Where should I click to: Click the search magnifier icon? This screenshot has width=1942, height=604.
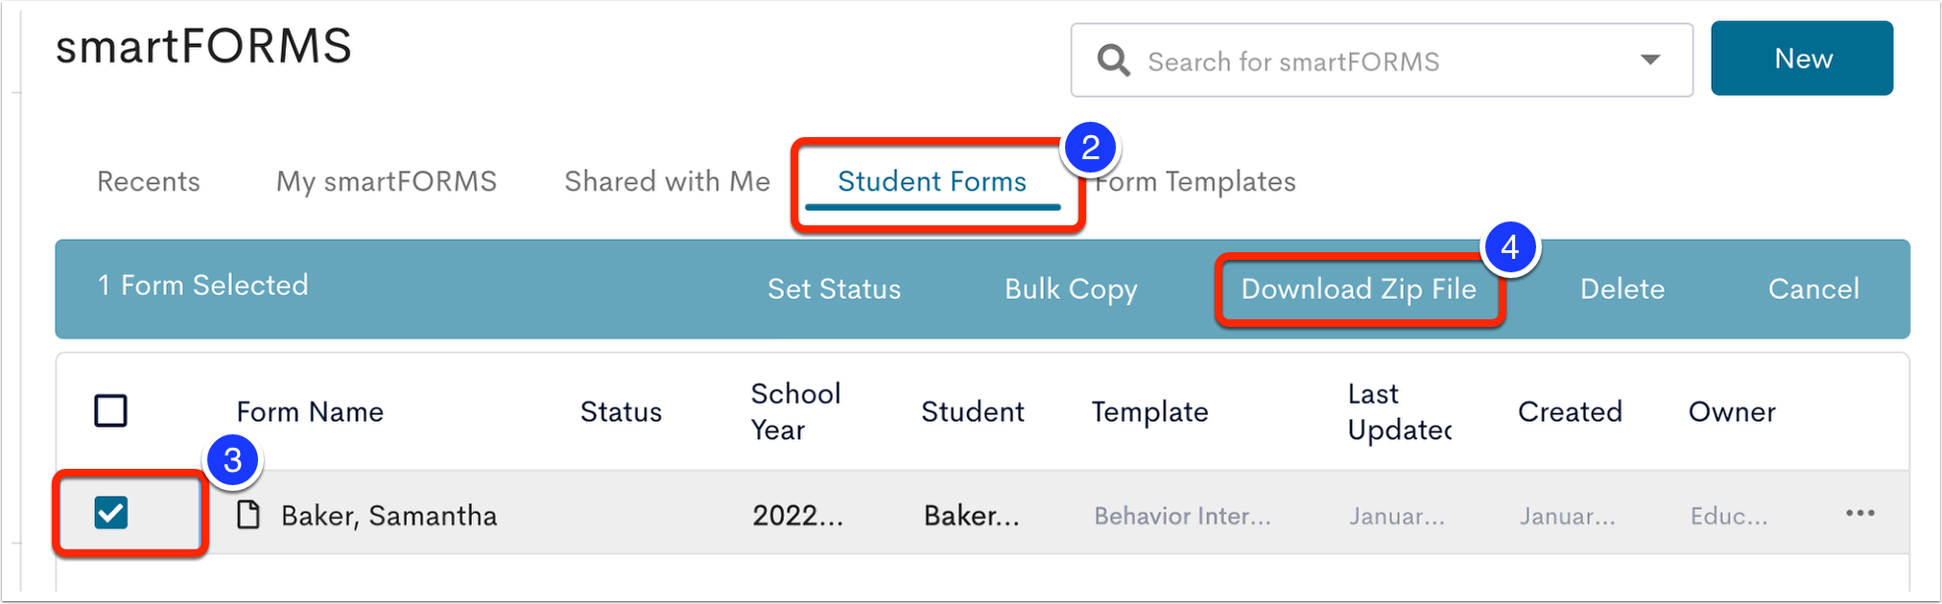(x=1113, y=60)
